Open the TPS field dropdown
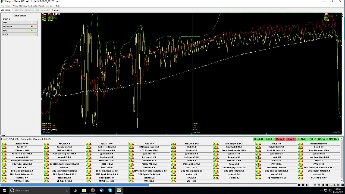The image size is (345, 194). [x=36, y=30]
